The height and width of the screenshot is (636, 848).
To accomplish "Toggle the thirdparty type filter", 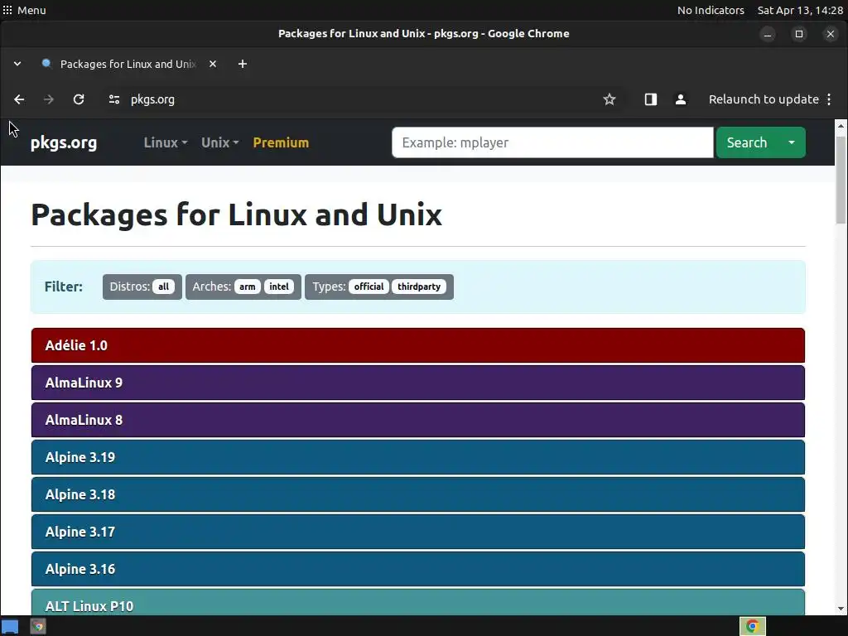I will pyautogui.click(x=418, y=287).
